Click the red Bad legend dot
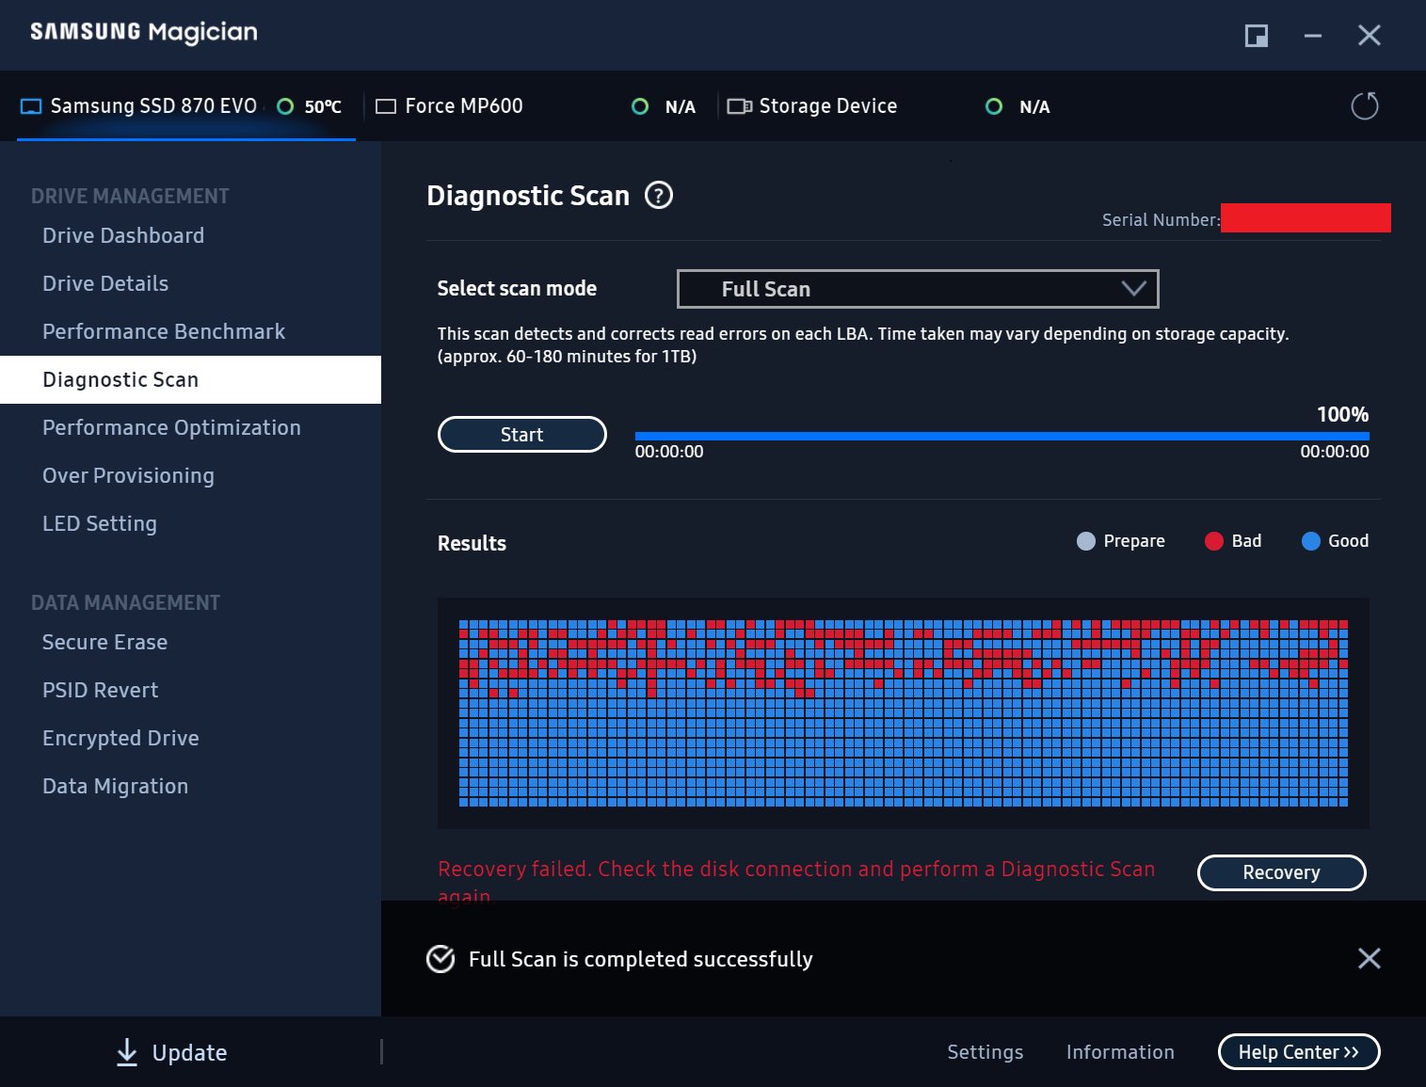This screenshot has width=1426, height=1087. point(1214,541)
